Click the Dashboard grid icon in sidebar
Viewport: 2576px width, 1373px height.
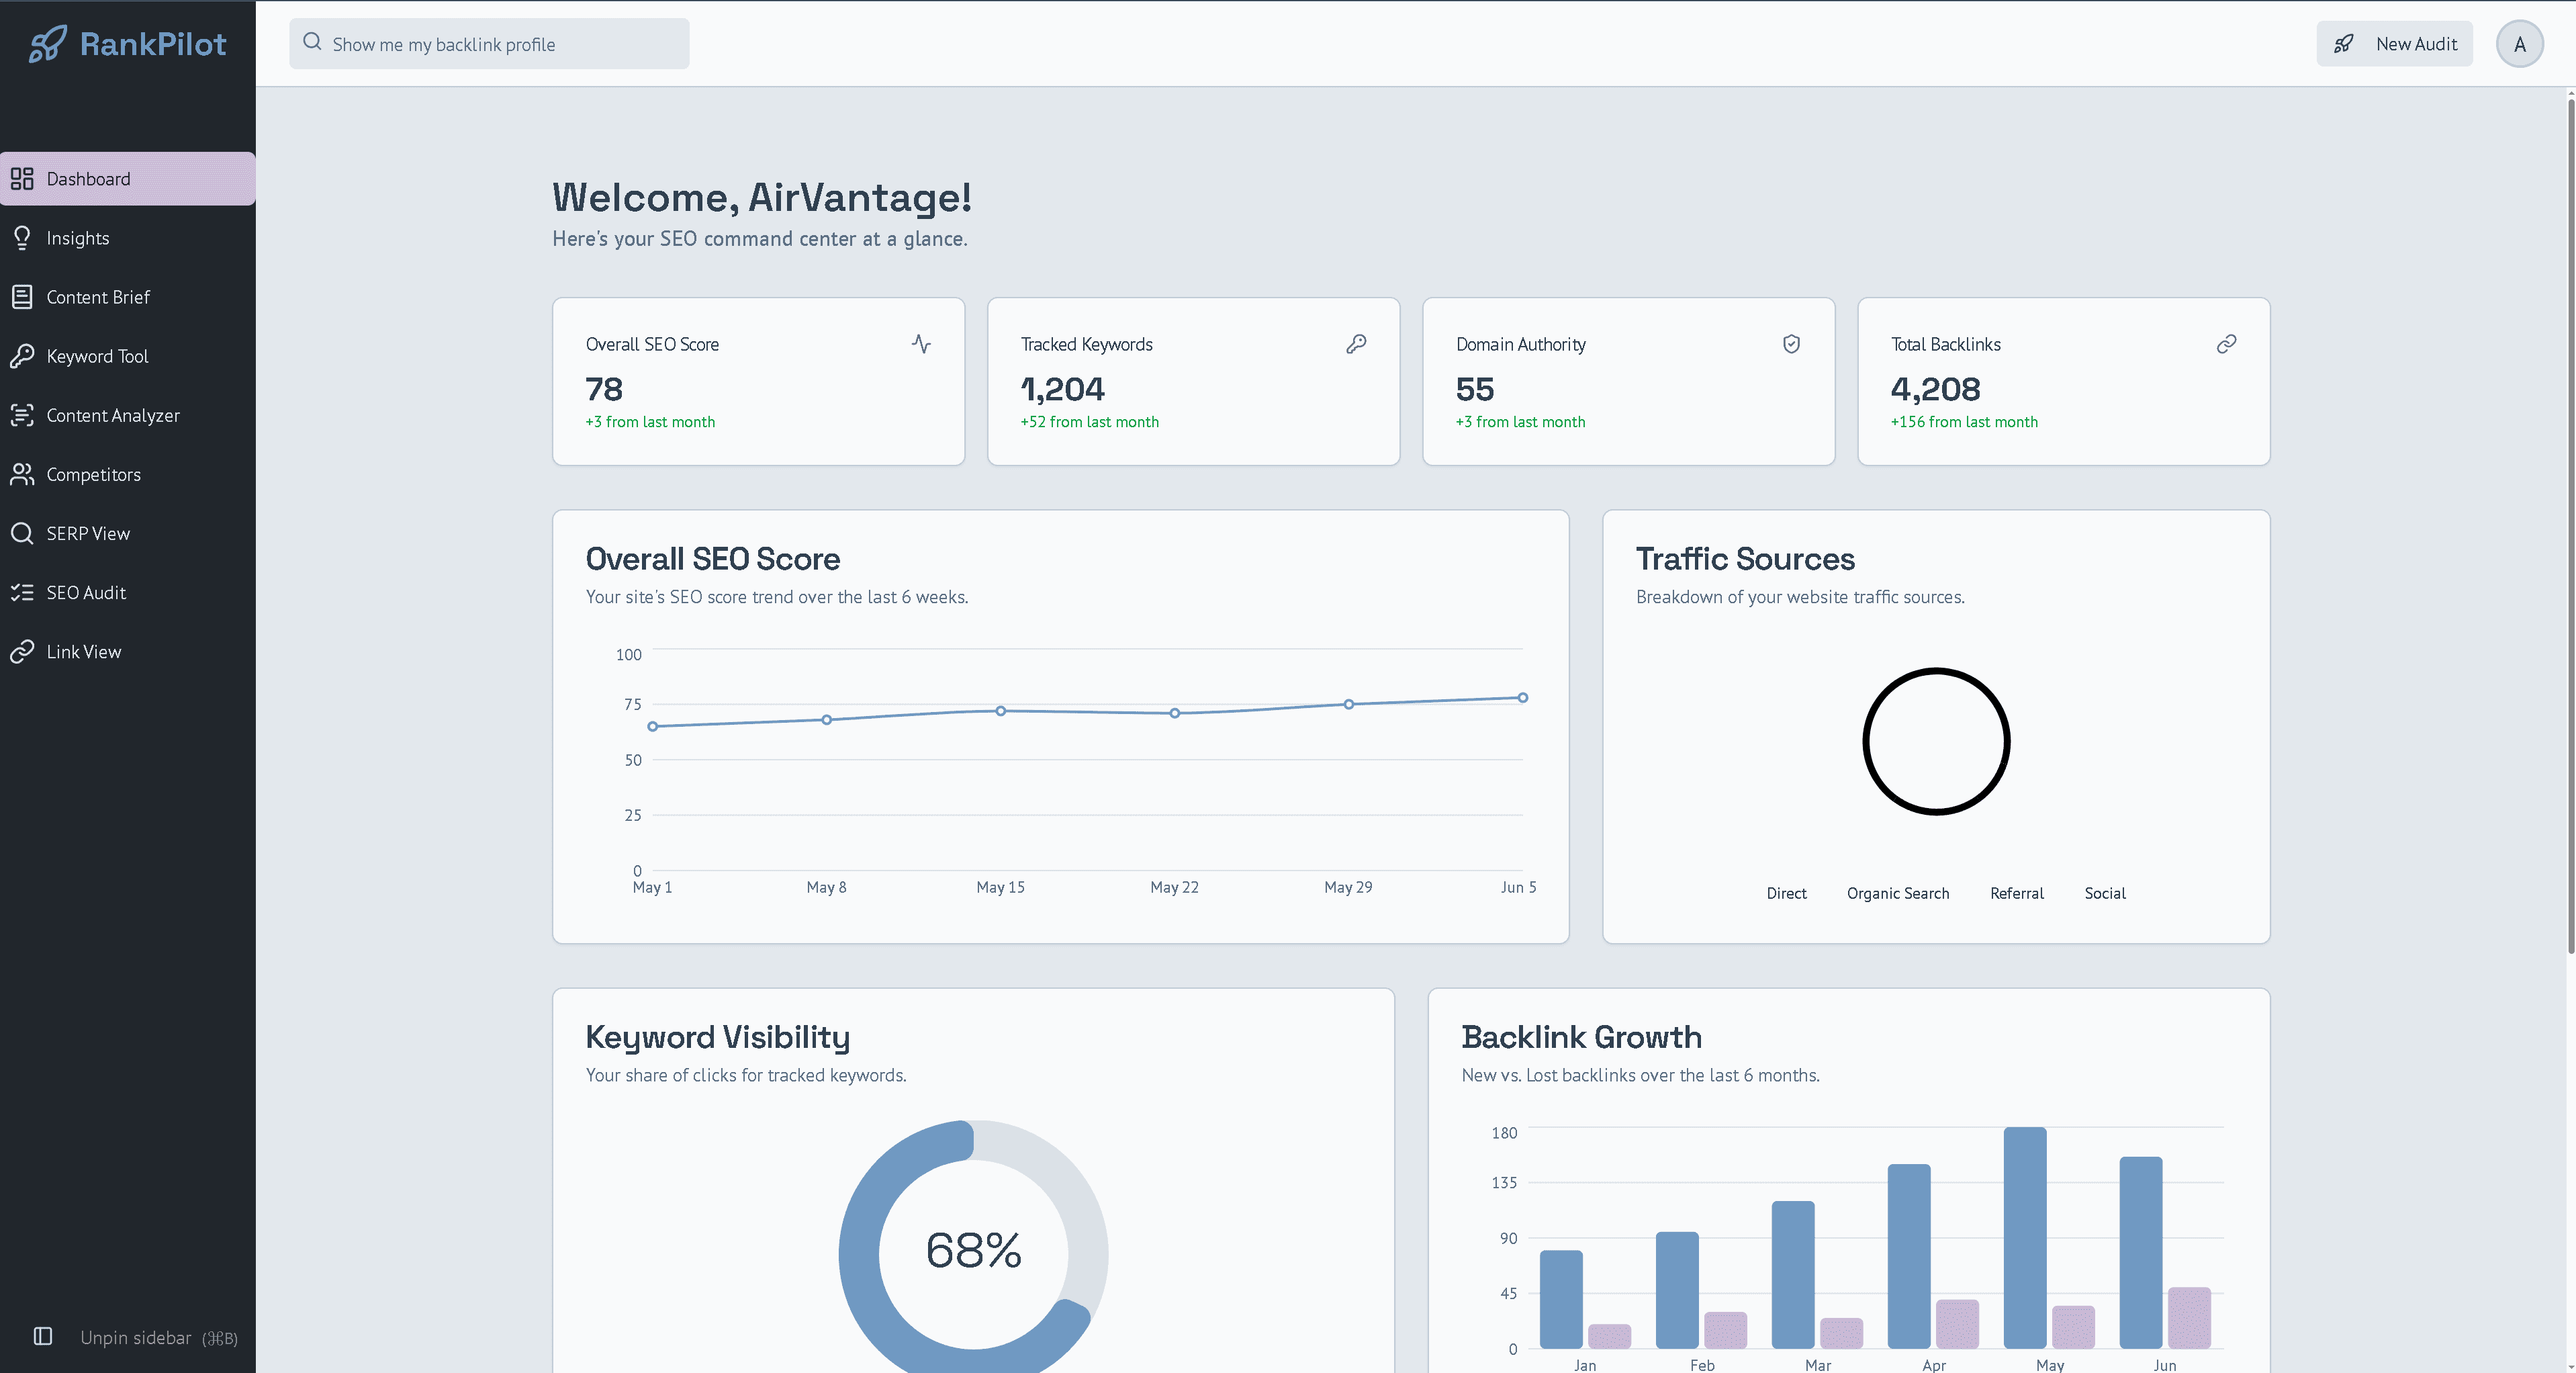click(22, 179)
